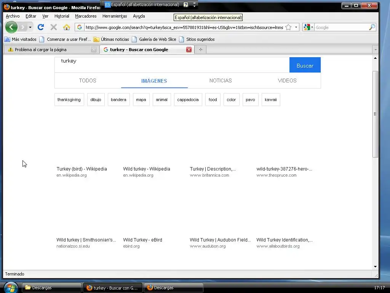
Task: Filter images by thanksgiving chip
Action: [x=69, y=100]
